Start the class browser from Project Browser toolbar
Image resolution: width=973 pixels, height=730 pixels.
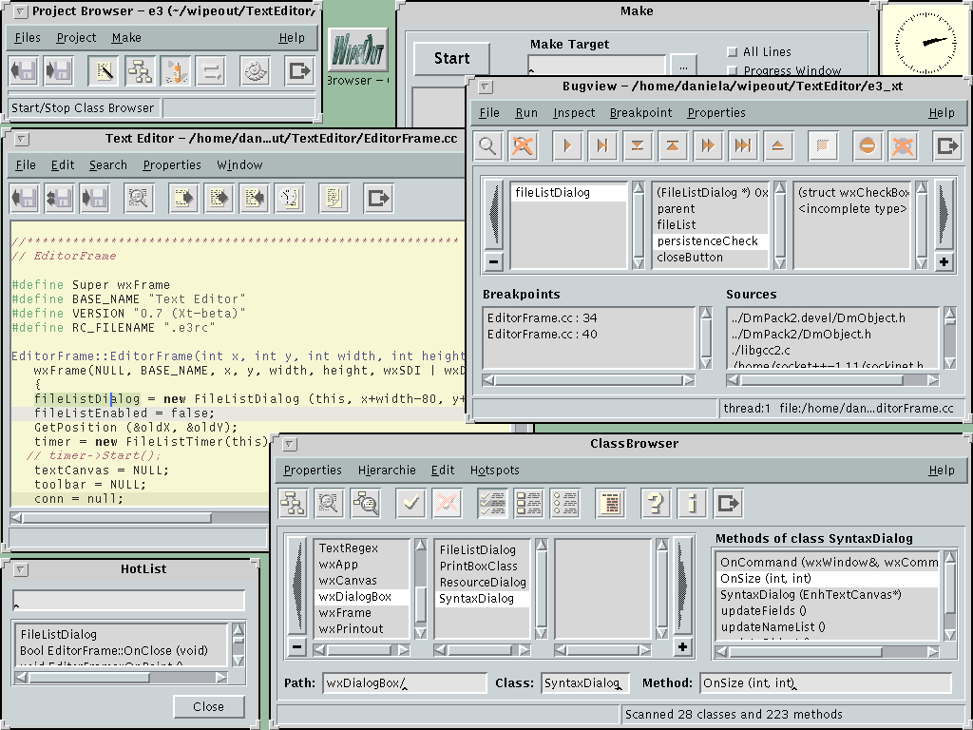pos(140,71)
